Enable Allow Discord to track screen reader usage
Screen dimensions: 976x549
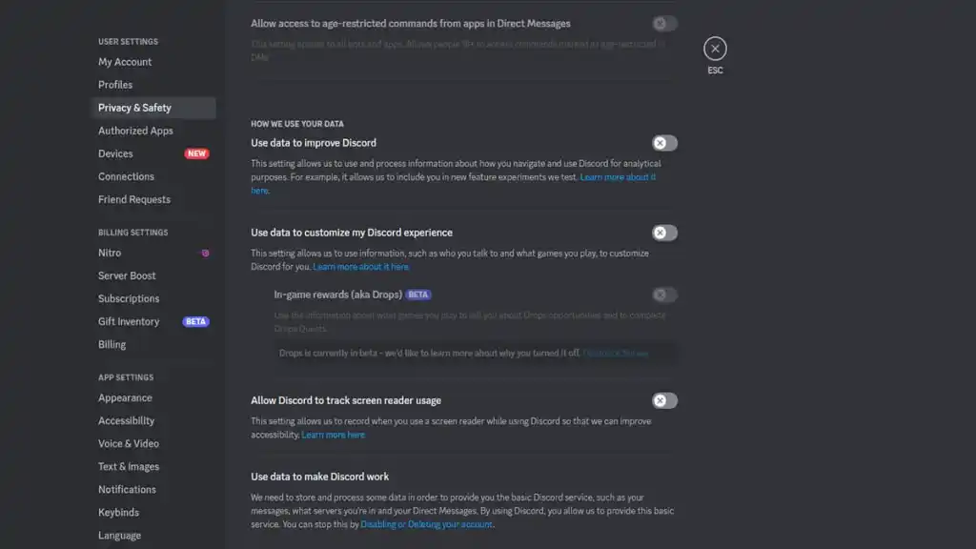tap(664, 401)
